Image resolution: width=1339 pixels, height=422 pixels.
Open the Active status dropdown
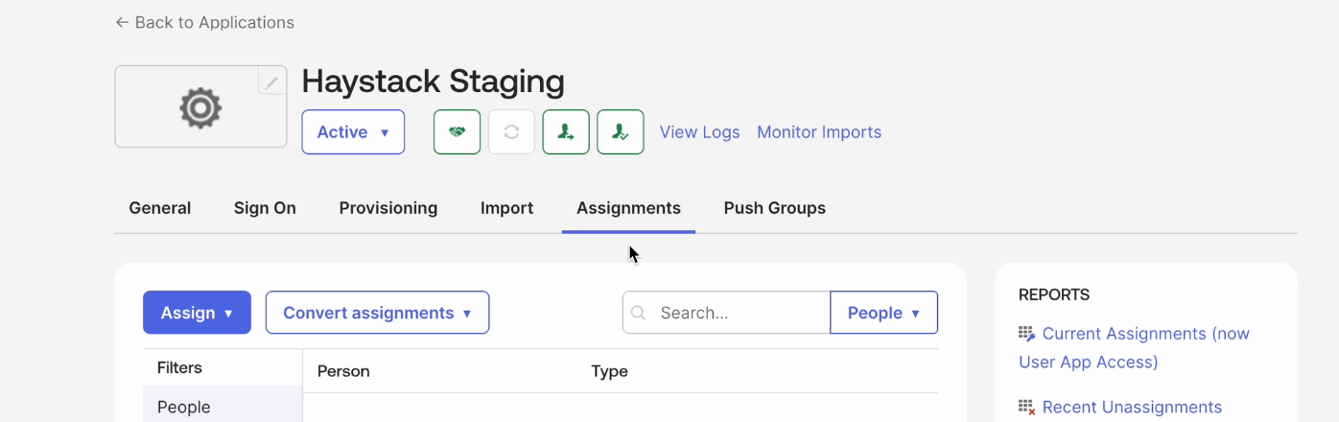pos(353,132)
